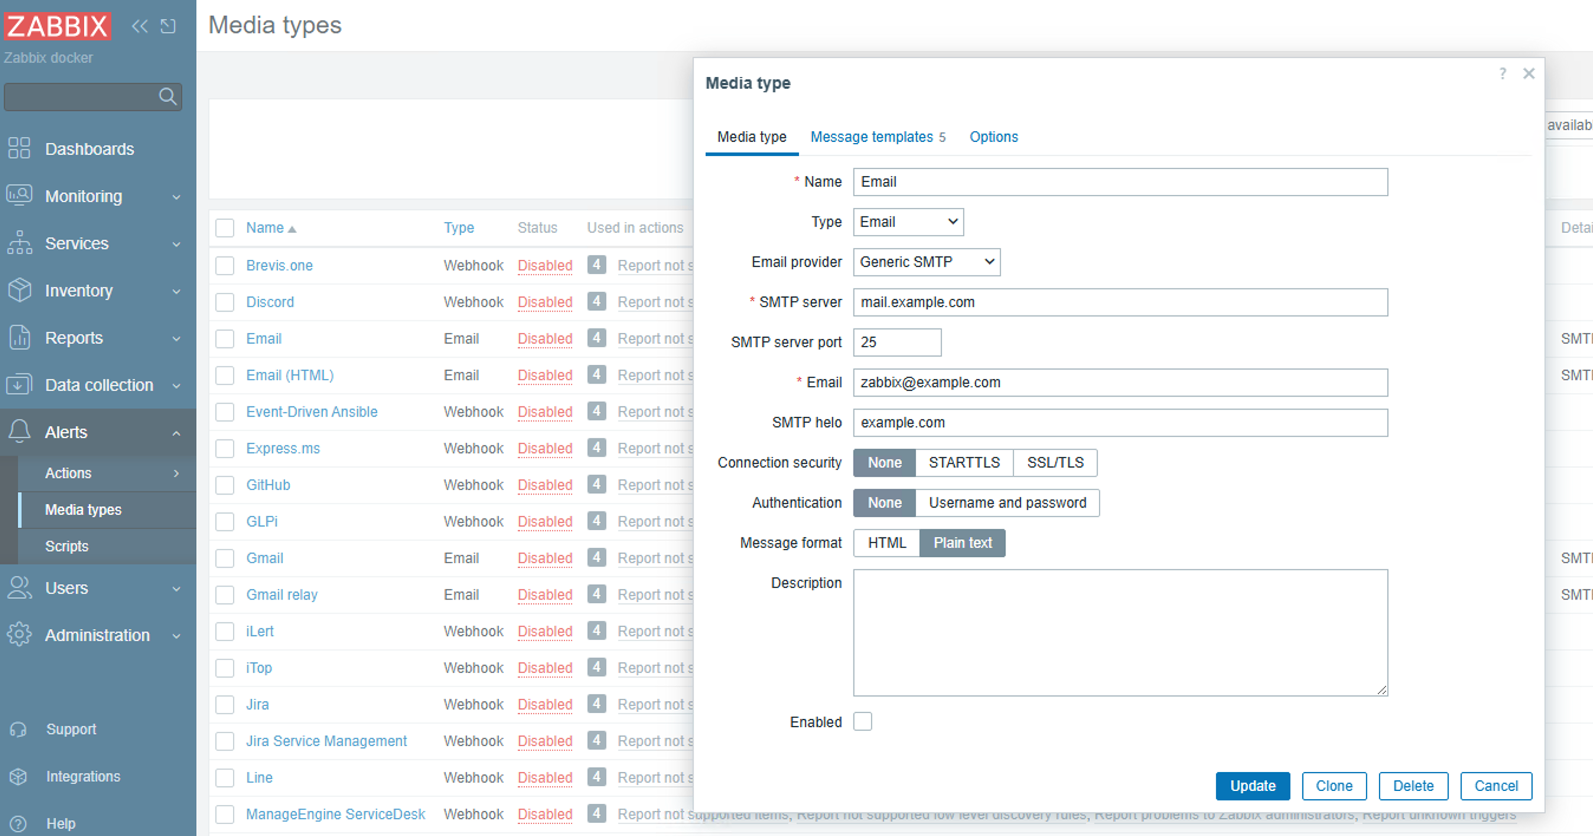The image size is (1593, 836).
Task: Click inside the SMTP server field
Action: click(1119, 302)
